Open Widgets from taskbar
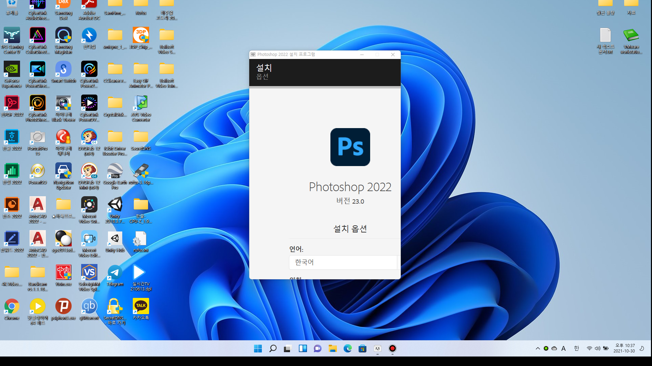The image size is (652, 366). point(303,348)
